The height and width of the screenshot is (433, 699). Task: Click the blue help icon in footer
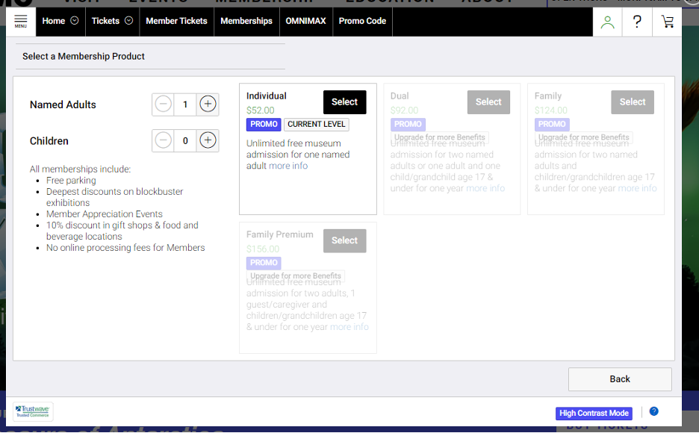pyautogui.click(x=653, y=411)
